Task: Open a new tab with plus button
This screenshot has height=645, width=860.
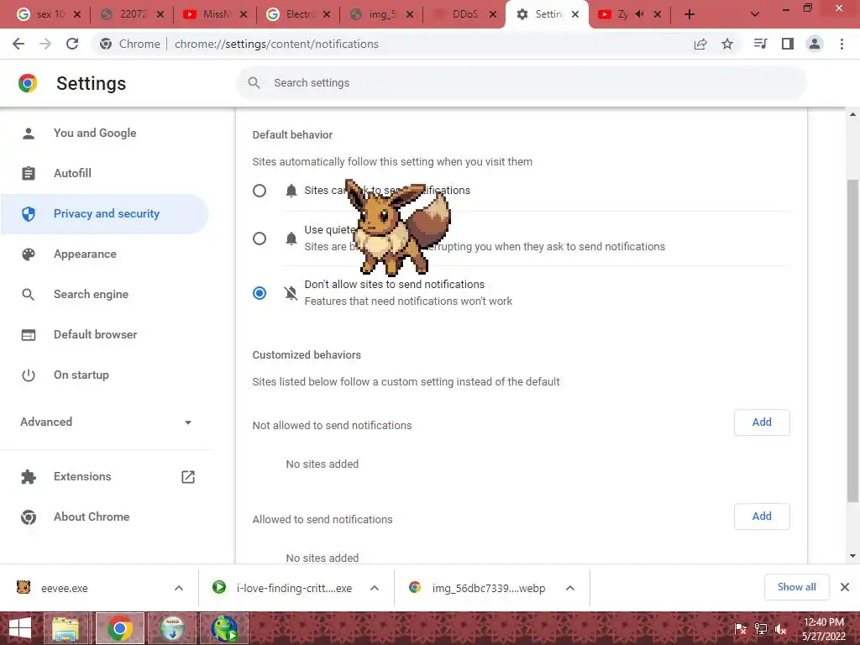Action: pos(690,15)
